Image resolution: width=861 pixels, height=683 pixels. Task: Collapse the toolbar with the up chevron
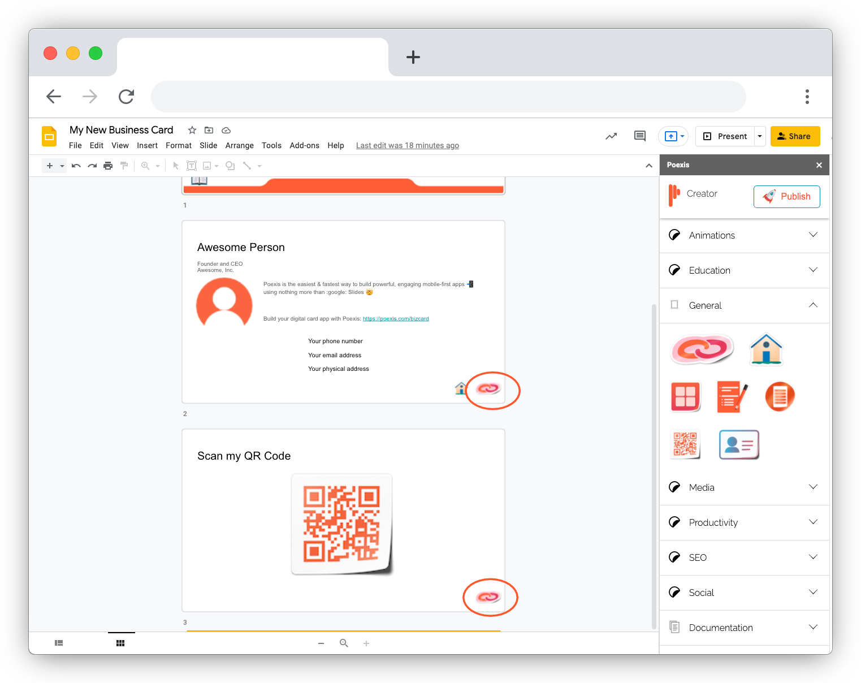point(648,166)
